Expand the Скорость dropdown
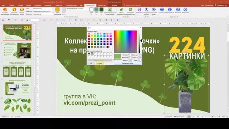Screen dimensions: 229x129 coord(53,14)
